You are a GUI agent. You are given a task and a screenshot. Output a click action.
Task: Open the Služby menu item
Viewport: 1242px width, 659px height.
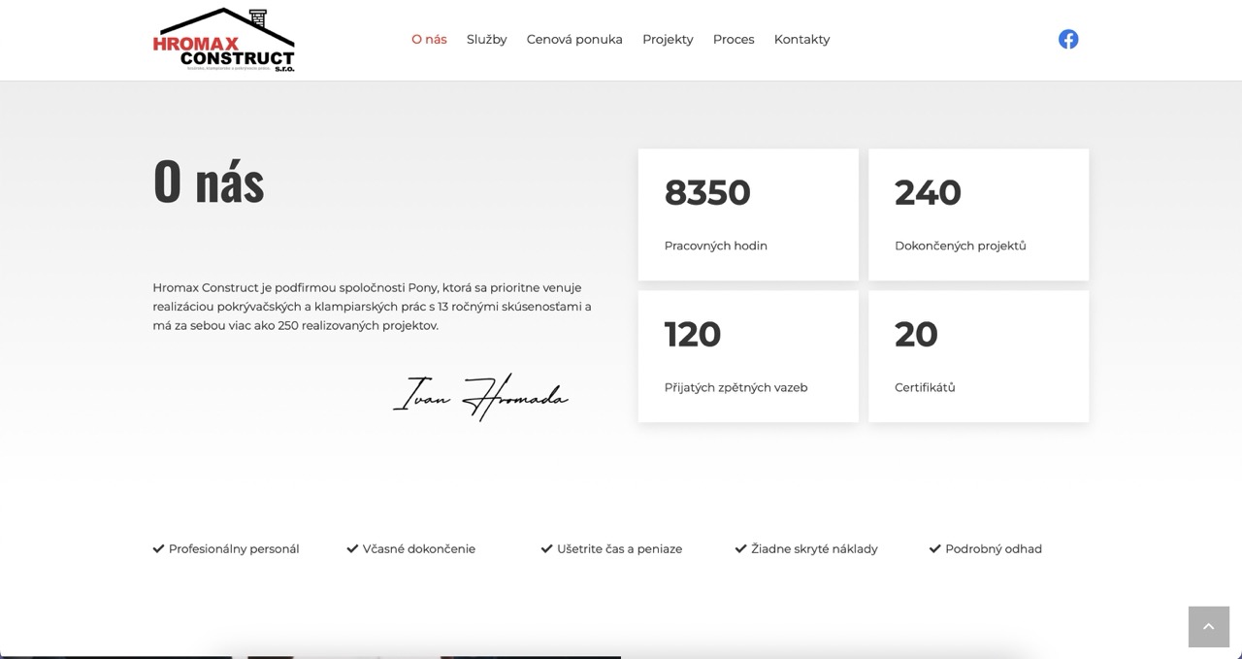point(486,40)
